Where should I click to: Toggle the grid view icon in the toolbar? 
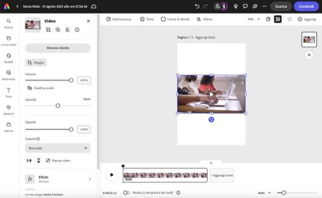tap(278, 19)
